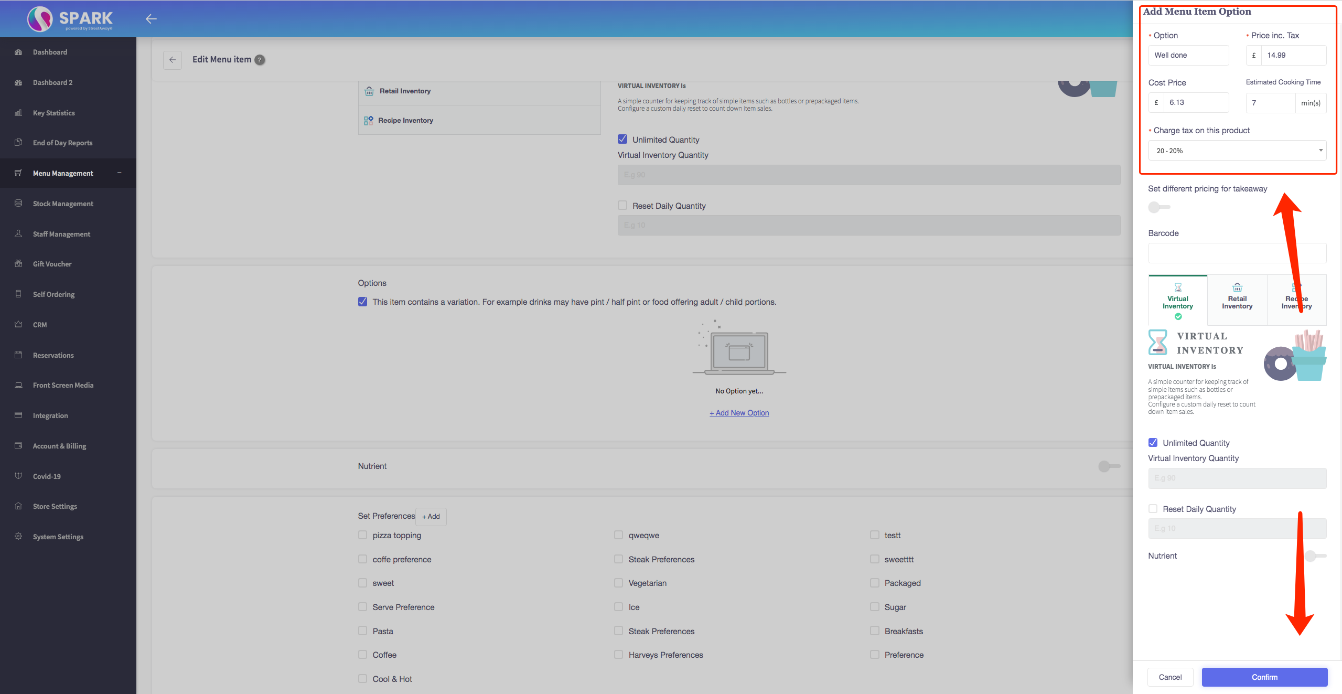This screenshot has height=694, width=1342.
Task: Click the System Settings gear icon
Action: (x=18, y=537)
